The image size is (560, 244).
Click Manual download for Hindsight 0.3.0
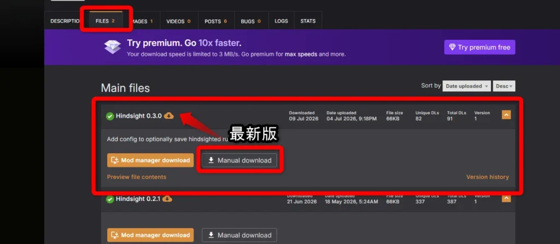240,160
